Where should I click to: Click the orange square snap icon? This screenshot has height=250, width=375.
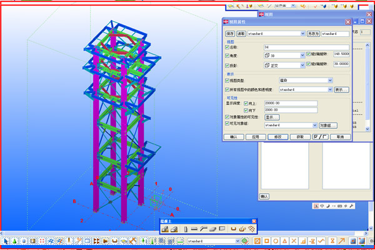pos(266,241)
